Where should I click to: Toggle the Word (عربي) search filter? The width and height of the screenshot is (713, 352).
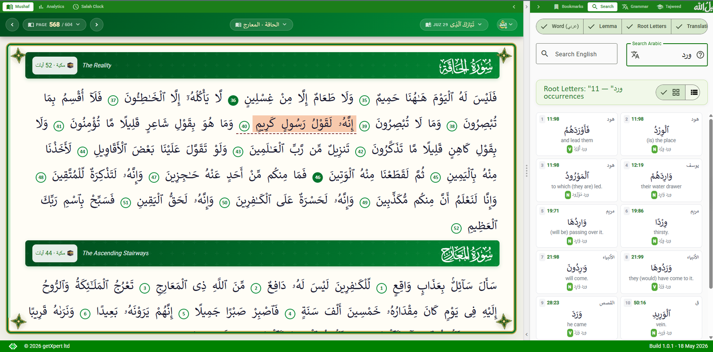point(560,26)
